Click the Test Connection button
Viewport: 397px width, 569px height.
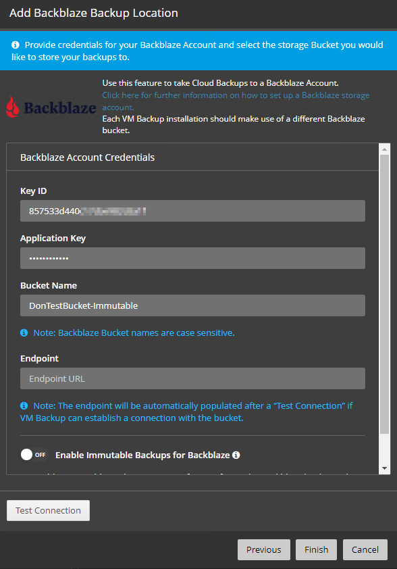[48, 511]
